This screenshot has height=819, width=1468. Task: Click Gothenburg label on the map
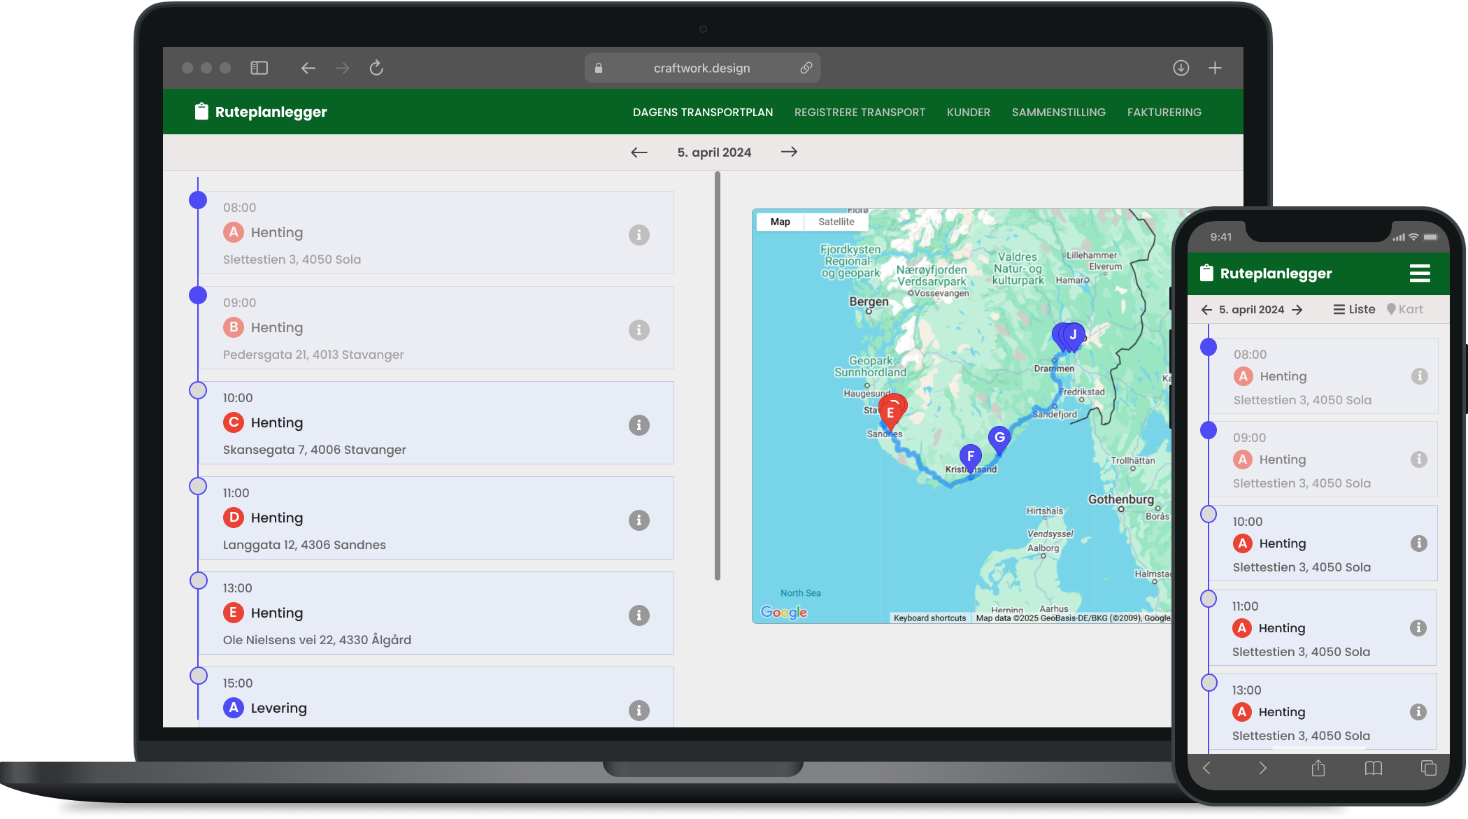coord(1121,499)
